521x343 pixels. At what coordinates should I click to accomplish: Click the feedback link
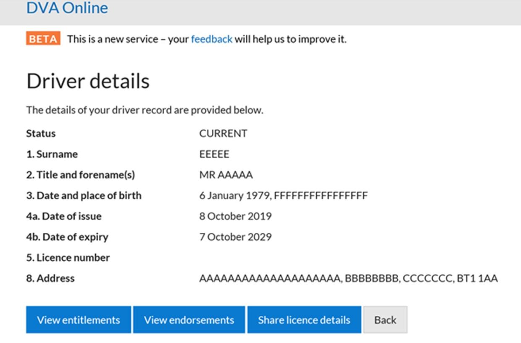211,39
